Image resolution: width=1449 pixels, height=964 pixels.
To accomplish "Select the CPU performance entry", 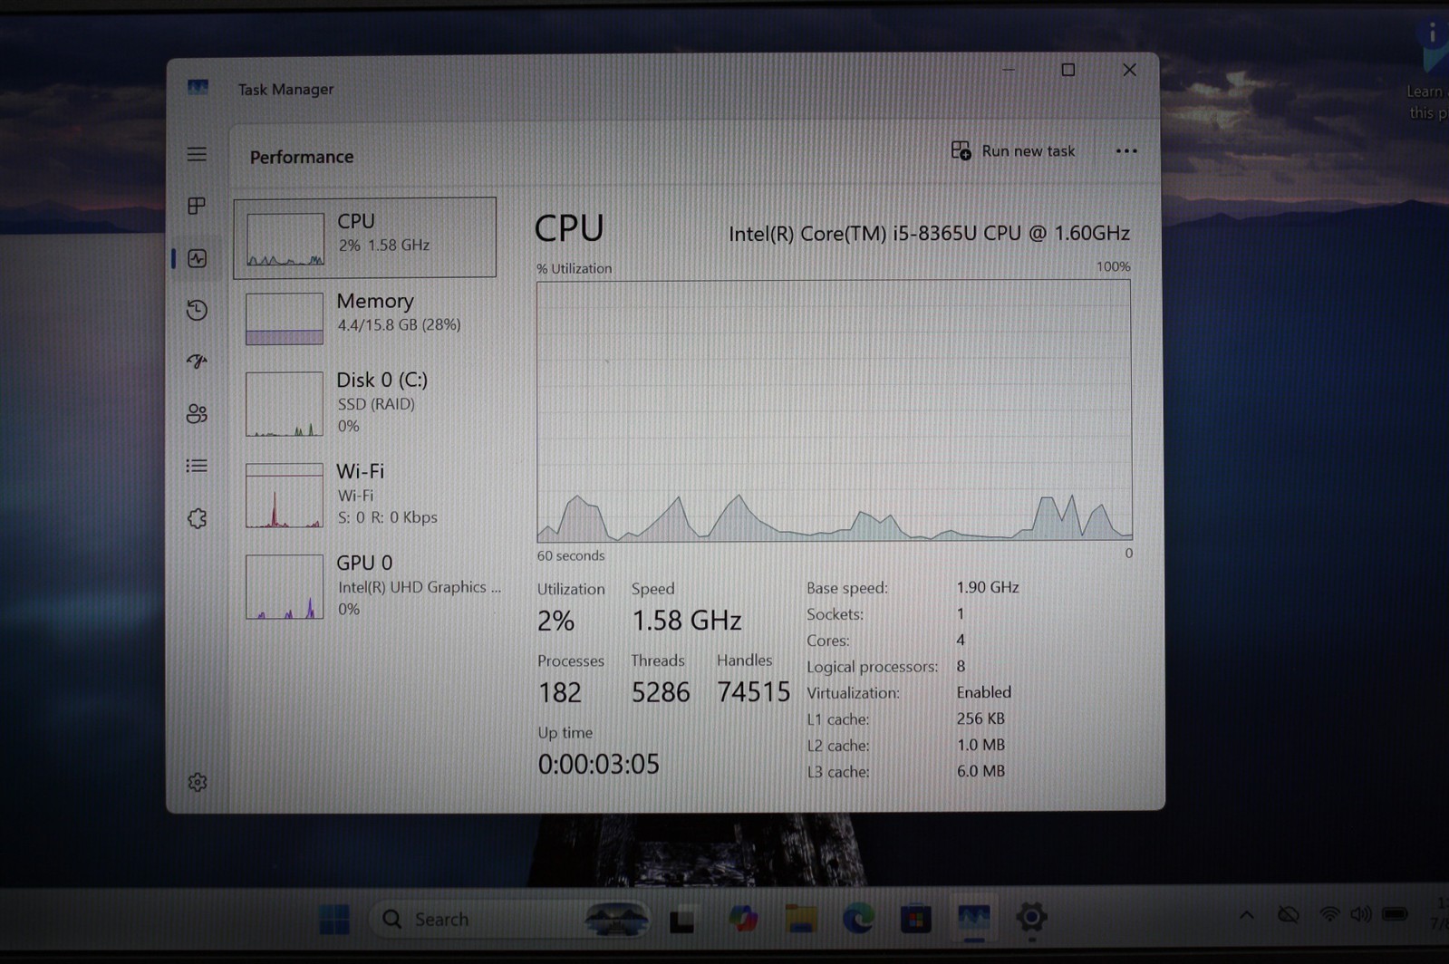I will [x=364, y=237].
